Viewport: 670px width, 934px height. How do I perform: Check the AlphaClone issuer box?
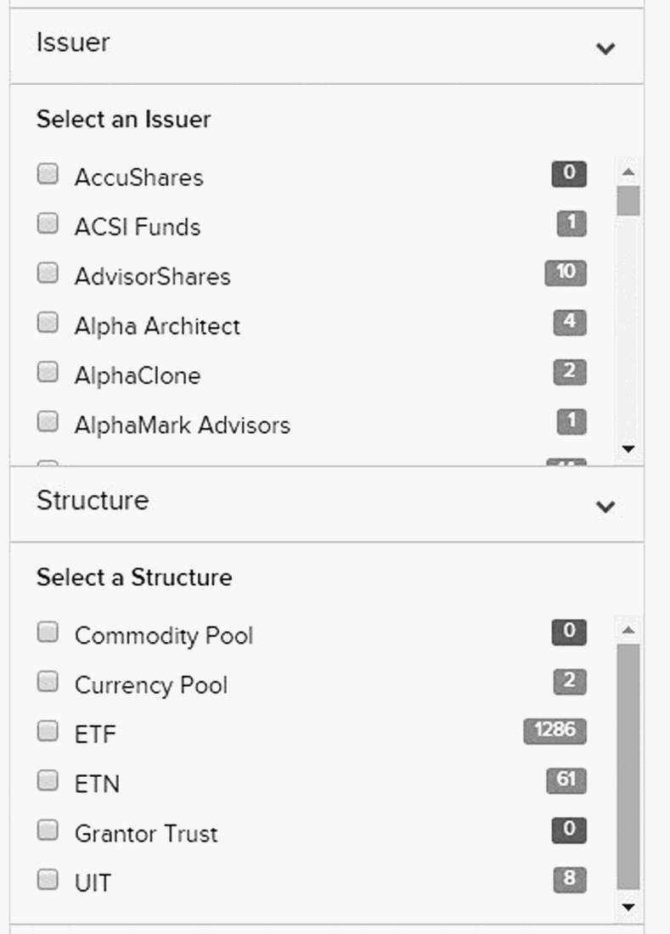[48, 372]
